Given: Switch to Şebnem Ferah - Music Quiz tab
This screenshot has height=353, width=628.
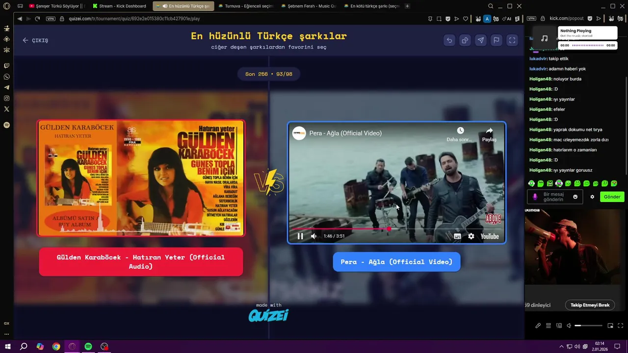Looking at the screenshot, I should [x=308, y=6].
